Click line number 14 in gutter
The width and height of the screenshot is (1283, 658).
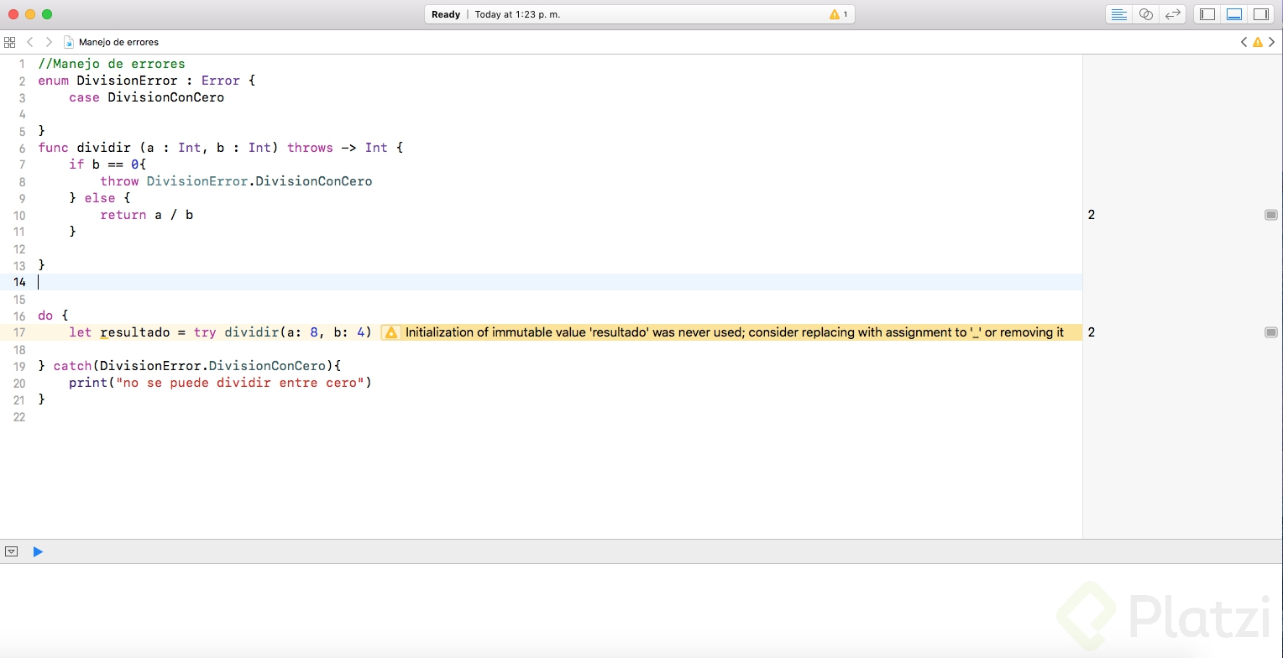point(19,282)
